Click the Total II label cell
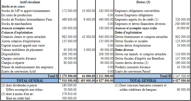 click(30, 76)
